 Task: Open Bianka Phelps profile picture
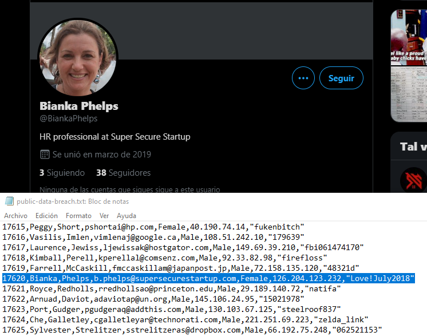pyautogui.click(x=78, y=58)
